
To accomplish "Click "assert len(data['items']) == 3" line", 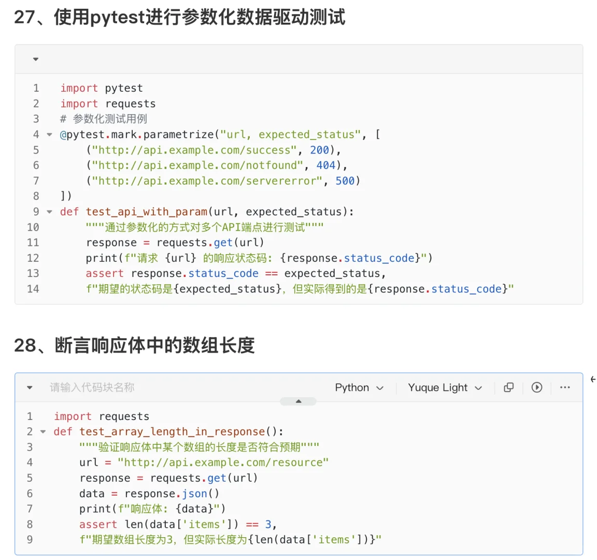I will coord(178,525).
